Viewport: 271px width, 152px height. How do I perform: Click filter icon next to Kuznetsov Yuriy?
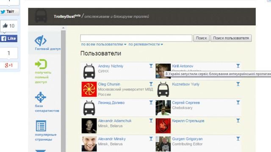(238, 84)
